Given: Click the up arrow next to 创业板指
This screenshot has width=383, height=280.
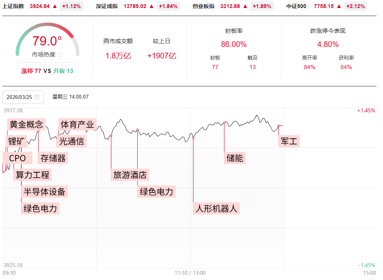Looking at the screenshot, I should click(245, 6).
